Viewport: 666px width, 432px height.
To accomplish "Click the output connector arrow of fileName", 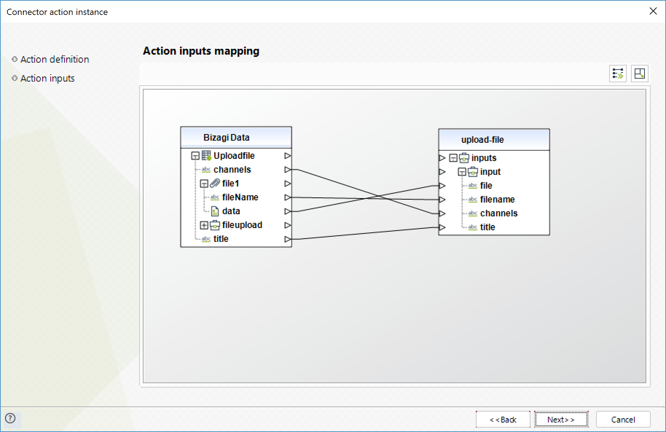I will [287, 197].
